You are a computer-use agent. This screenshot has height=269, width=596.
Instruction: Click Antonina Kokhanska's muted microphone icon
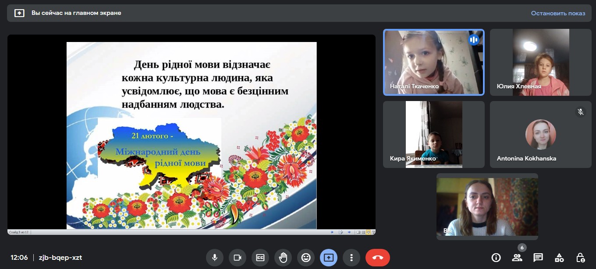click(x=581, y=112)
